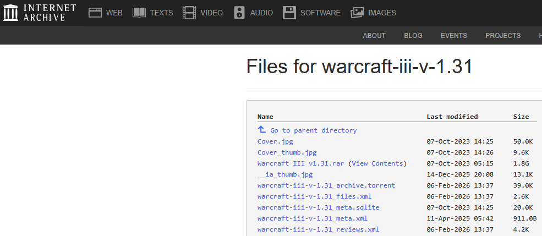The width and height of the screenshot is (542, 236).
Task: Open __ia_thumb.jpg file
Action: (x=285, y=174)
